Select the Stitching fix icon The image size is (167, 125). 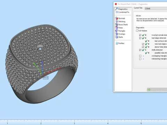[x=117, y=22]
